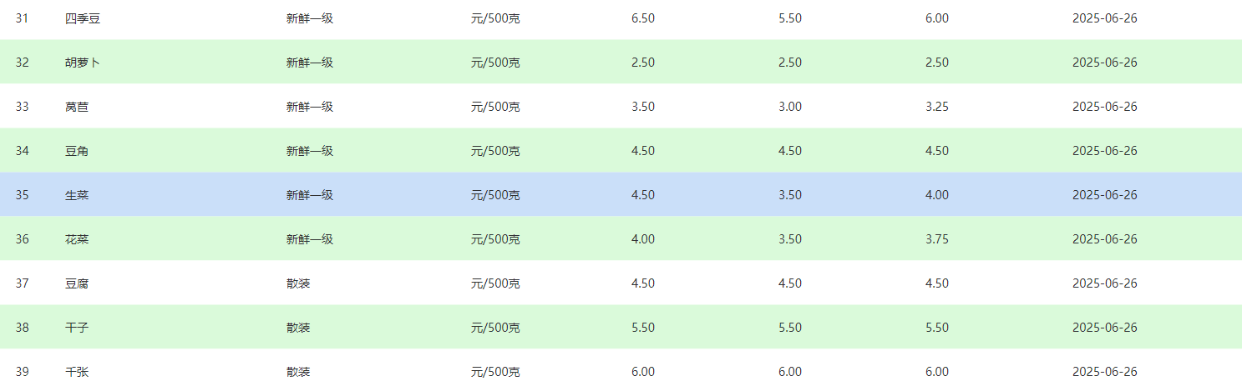
Task: Click row number 31
Action: pos(23,18)
